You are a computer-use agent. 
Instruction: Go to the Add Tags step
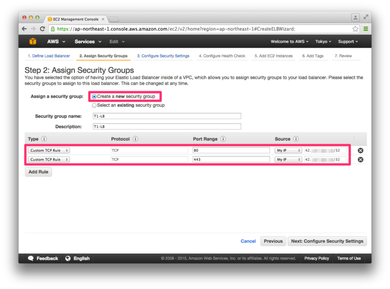[x=312, y=56]
